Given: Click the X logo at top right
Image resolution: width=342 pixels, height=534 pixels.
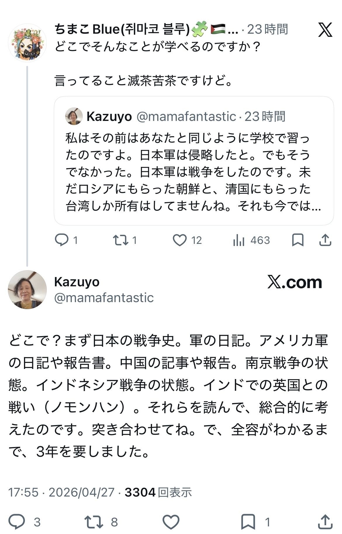Looking at the screenshot, I should [325, 30].
